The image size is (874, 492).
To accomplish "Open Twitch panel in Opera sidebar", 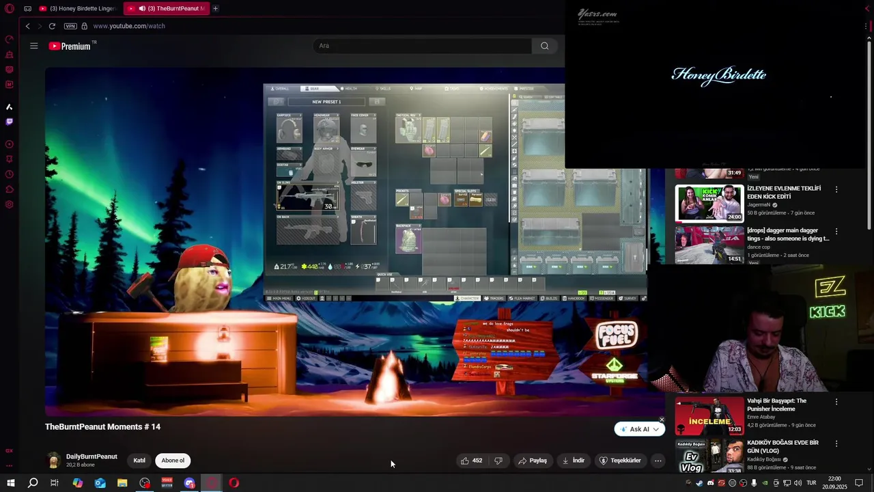I will pos(9,122).
